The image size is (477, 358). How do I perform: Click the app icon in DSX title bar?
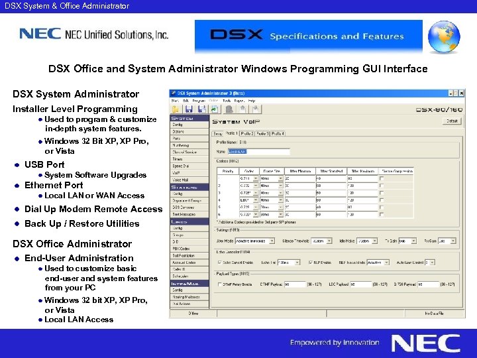coord(174,93)
